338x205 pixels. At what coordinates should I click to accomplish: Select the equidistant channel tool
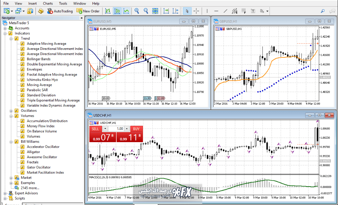click(235, 11)
